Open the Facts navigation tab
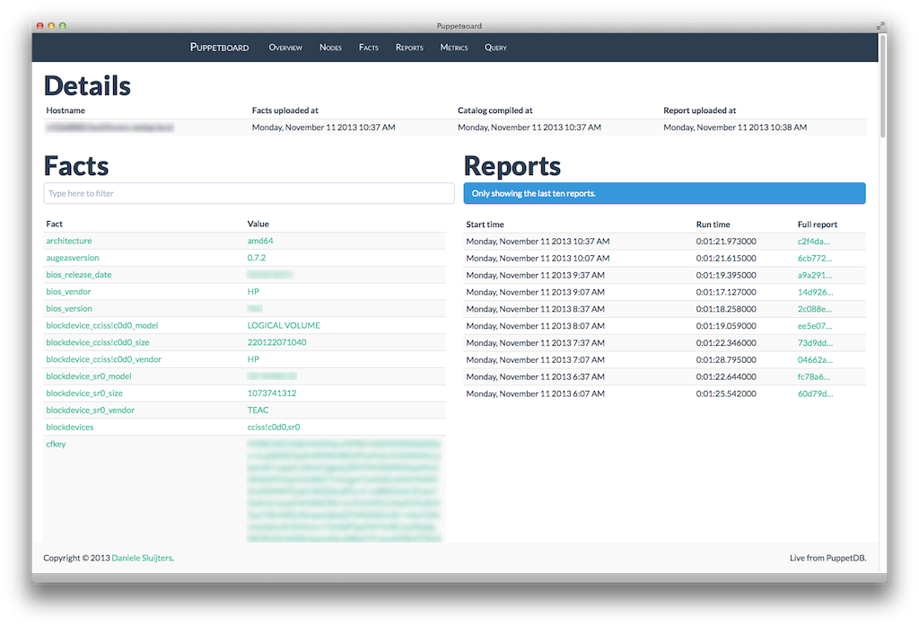This screenshot has height=627, width=919. (x=368, y=48)
